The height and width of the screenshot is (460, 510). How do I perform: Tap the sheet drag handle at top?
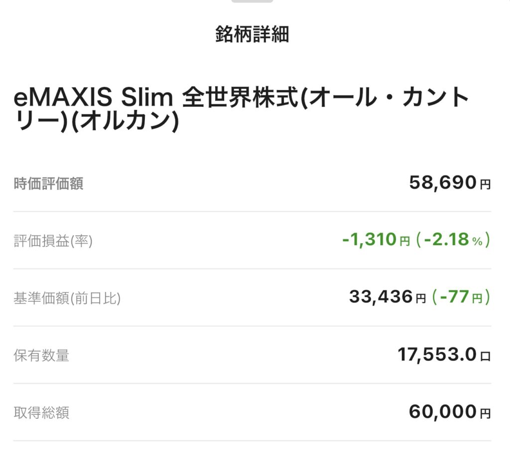(253, 1)
